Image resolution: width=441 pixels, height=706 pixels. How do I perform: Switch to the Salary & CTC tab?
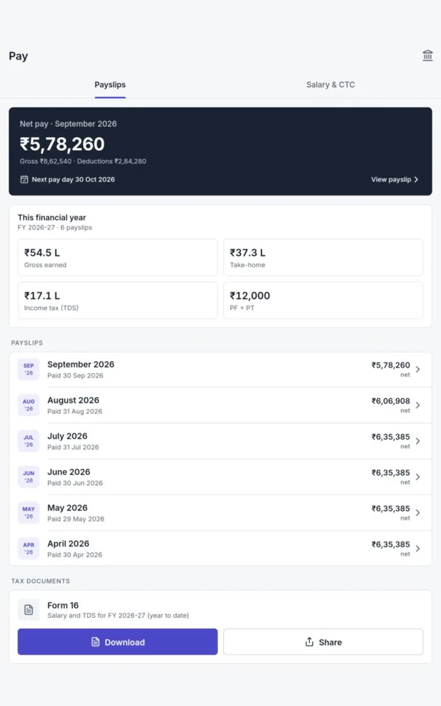click(330, 85)
